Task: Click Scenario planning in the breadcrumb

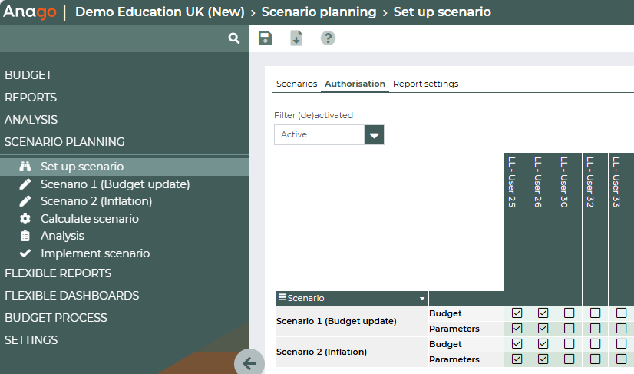Action: coord(319,12)
